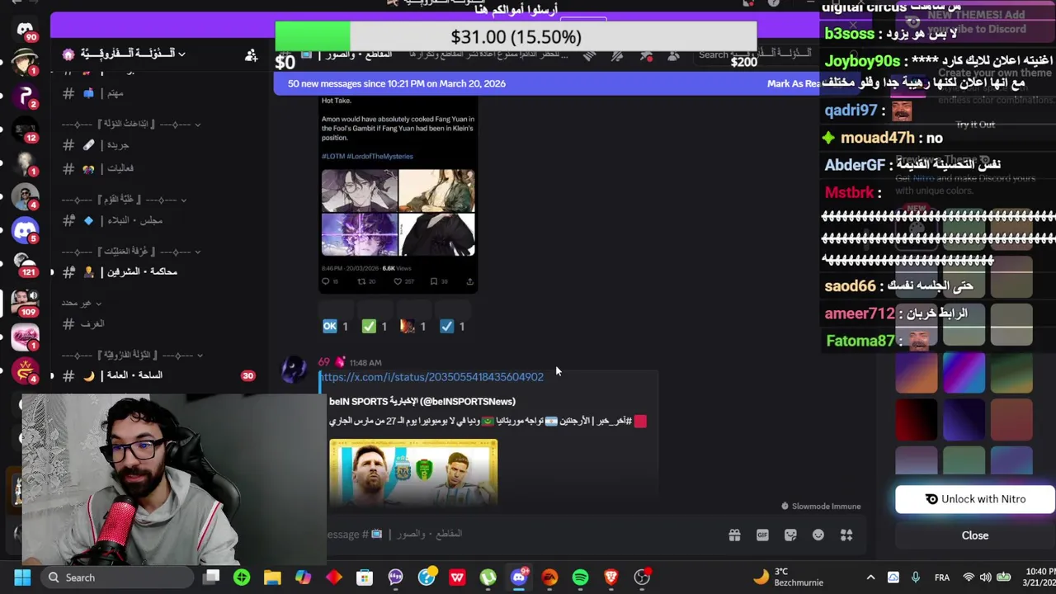This screenshot has width=1056, height=594.
Task: Click the member list icon in header
Action: 674,56
